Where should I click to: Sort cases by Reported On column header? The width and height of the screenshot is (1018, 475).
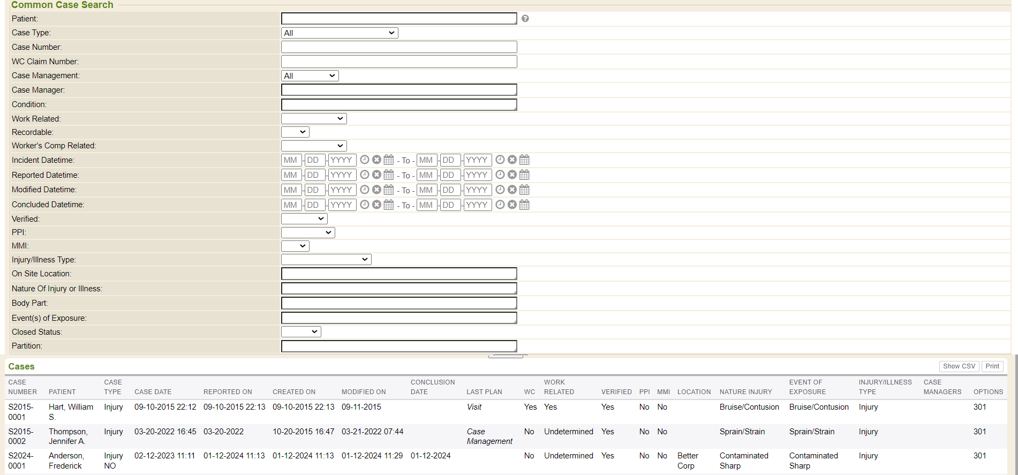tap(228, 392)
